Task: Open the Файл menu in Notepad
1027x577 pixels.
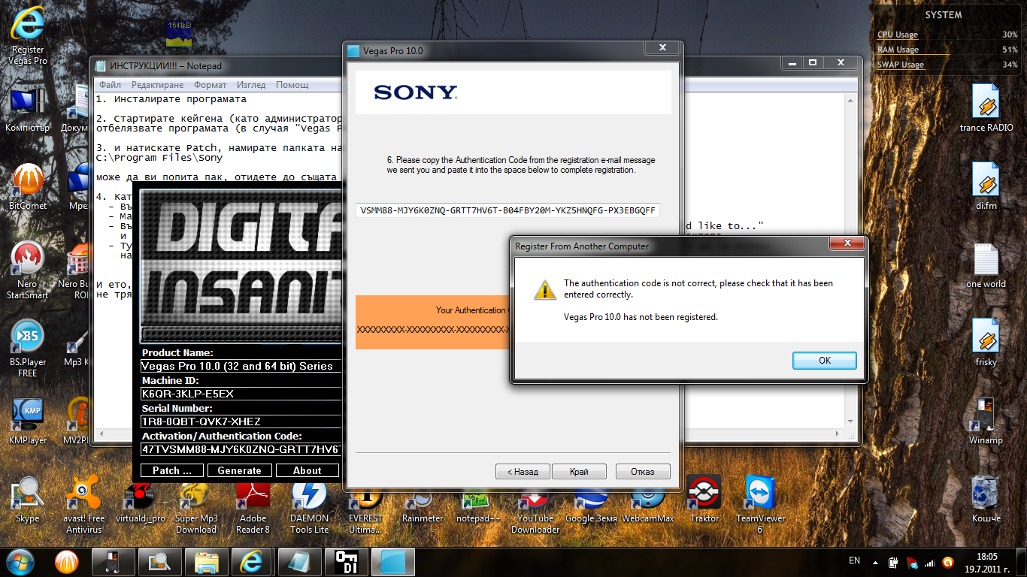Action: (110, 85)
